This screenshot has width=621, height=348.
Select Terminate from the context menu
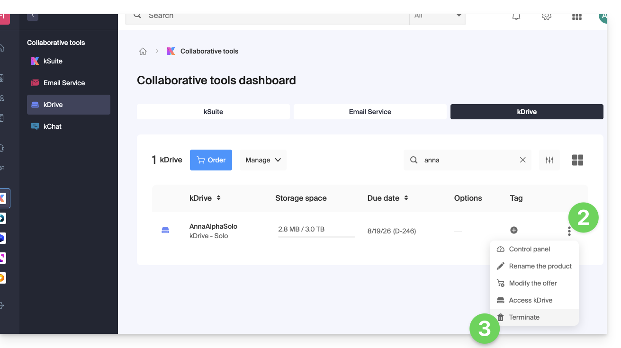tap(524, 317)
